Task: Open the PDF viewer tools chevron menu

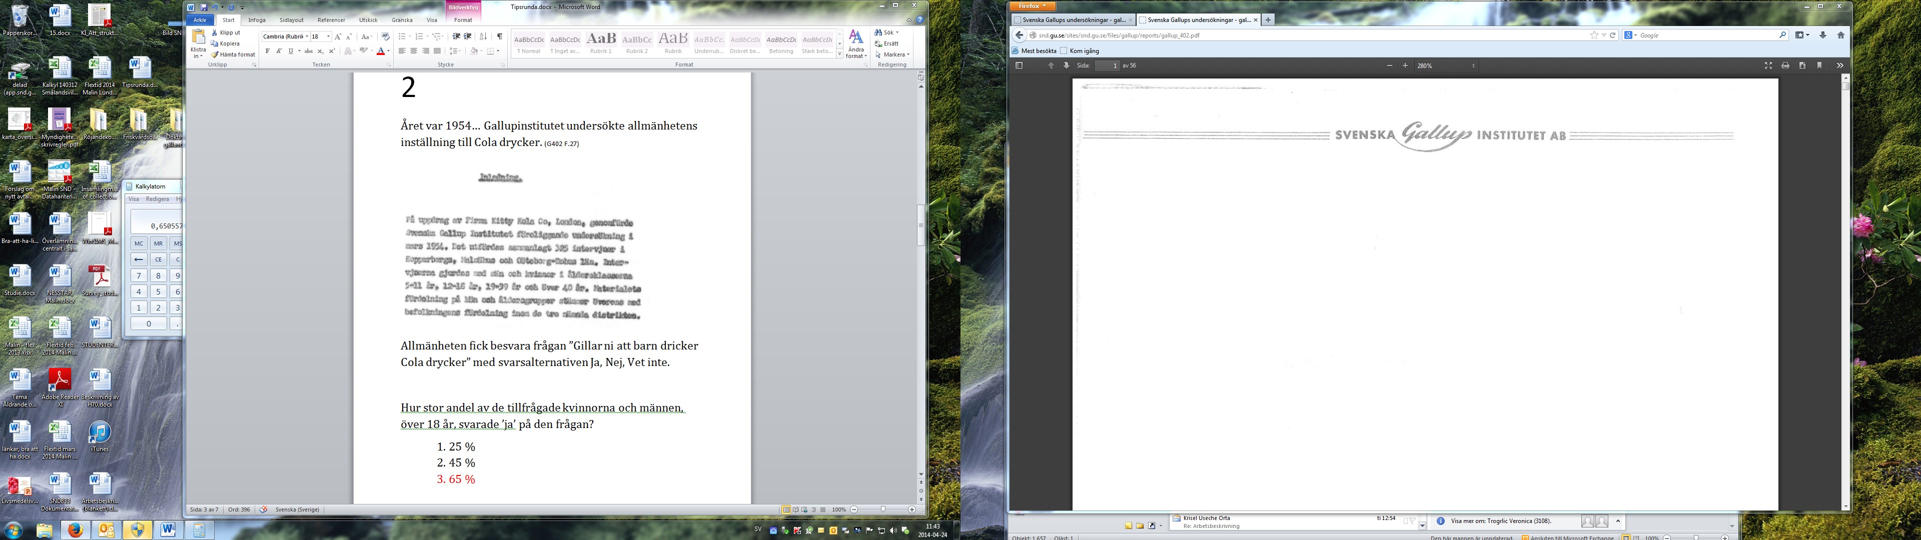Action: point(1840,65)
